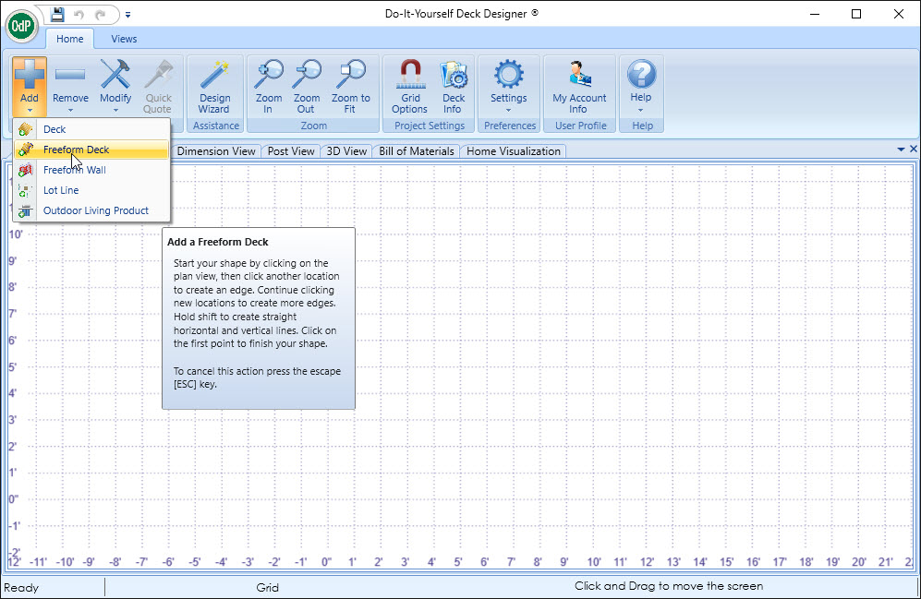
Task: Switch to the Home Visualization tab
Action: [514, 151]
